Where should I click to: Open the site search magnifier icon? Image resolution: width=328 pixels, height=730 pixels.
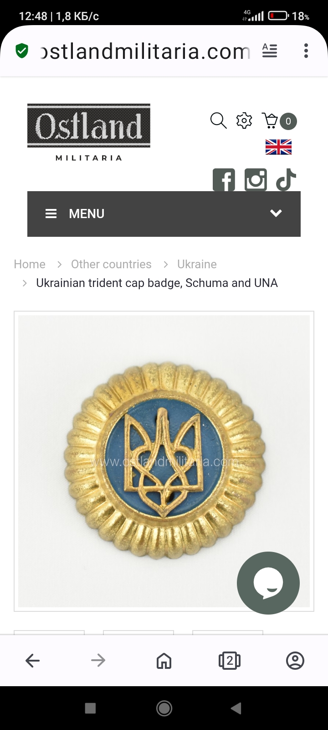(x=218, y=121)
